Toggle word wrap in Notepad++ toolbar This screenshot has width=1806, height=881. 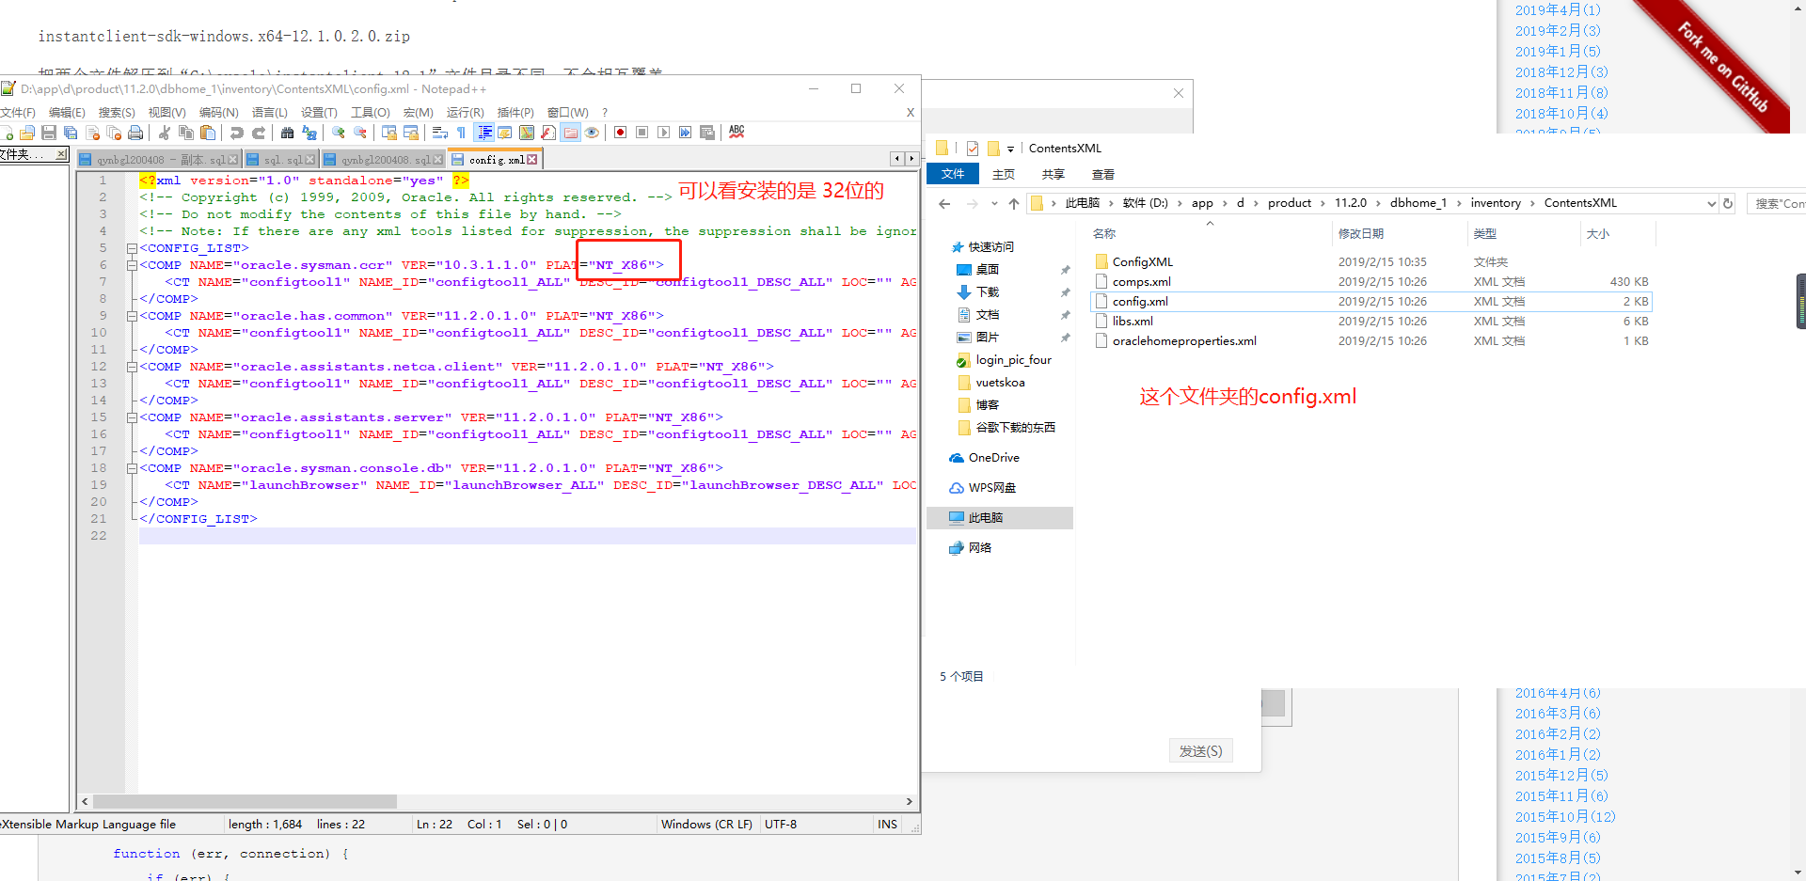tap(439, 133)
